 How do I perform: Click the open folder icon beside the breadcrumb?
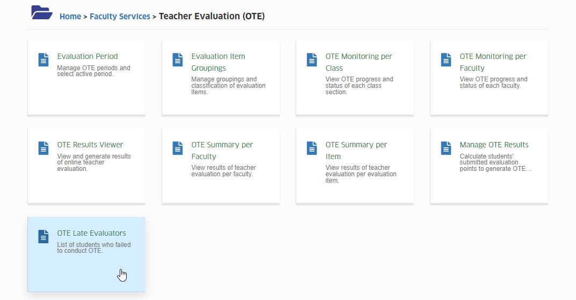pyautogui.click(x=41, y=12)
